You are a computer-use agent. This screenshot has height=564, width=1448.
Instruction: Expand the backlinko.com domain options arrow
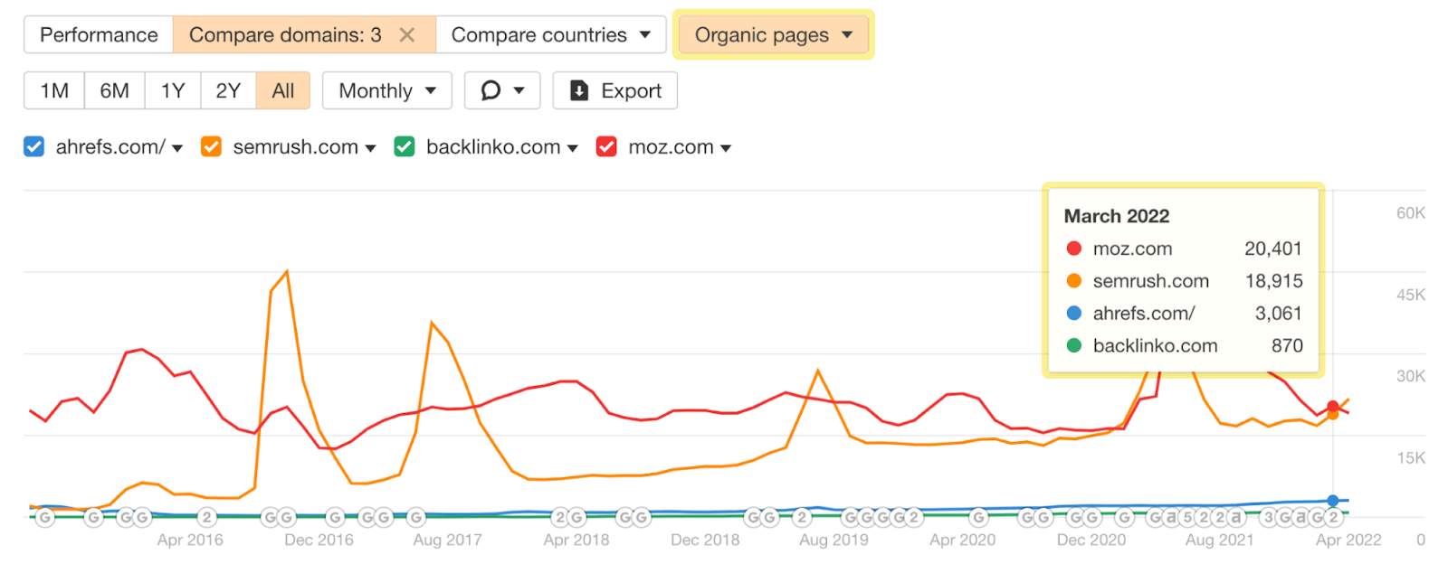click(x=572, y=148)
